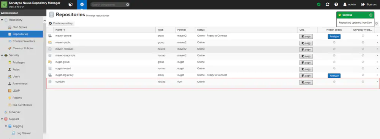The image size is (380, 139).
Task: Select the maven-public repository name
Action: click(63, 42)
